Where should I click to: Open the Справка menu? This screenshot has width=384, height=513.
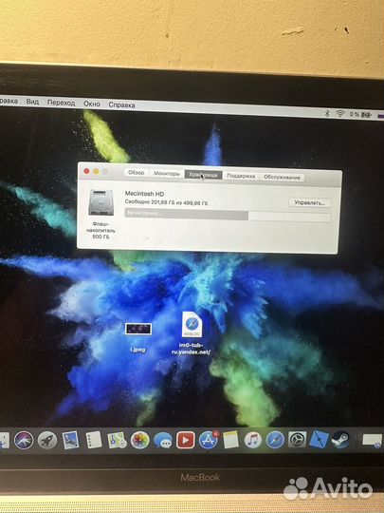pyautogui.click(x=121, y=105)
